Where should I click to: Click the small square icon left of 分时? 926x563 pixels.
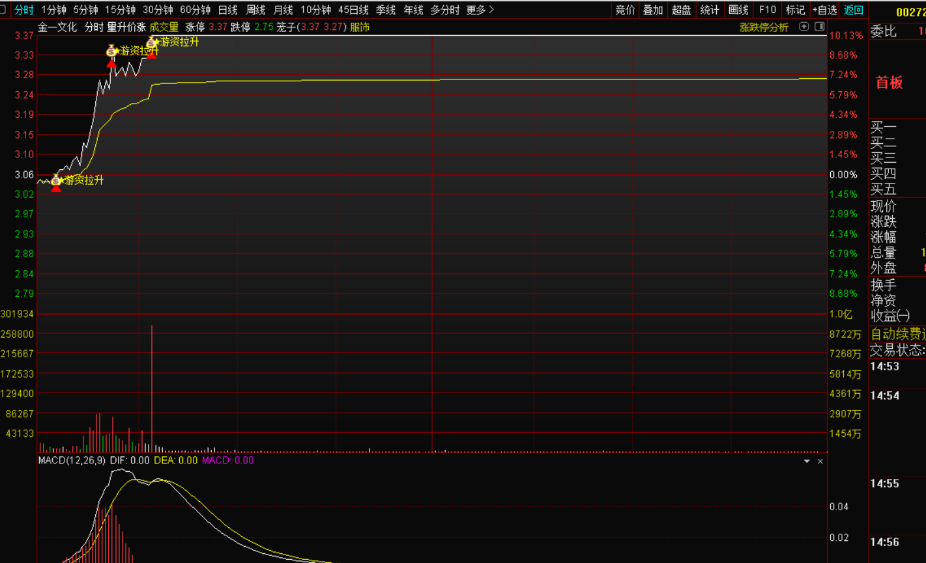(3, 10)
